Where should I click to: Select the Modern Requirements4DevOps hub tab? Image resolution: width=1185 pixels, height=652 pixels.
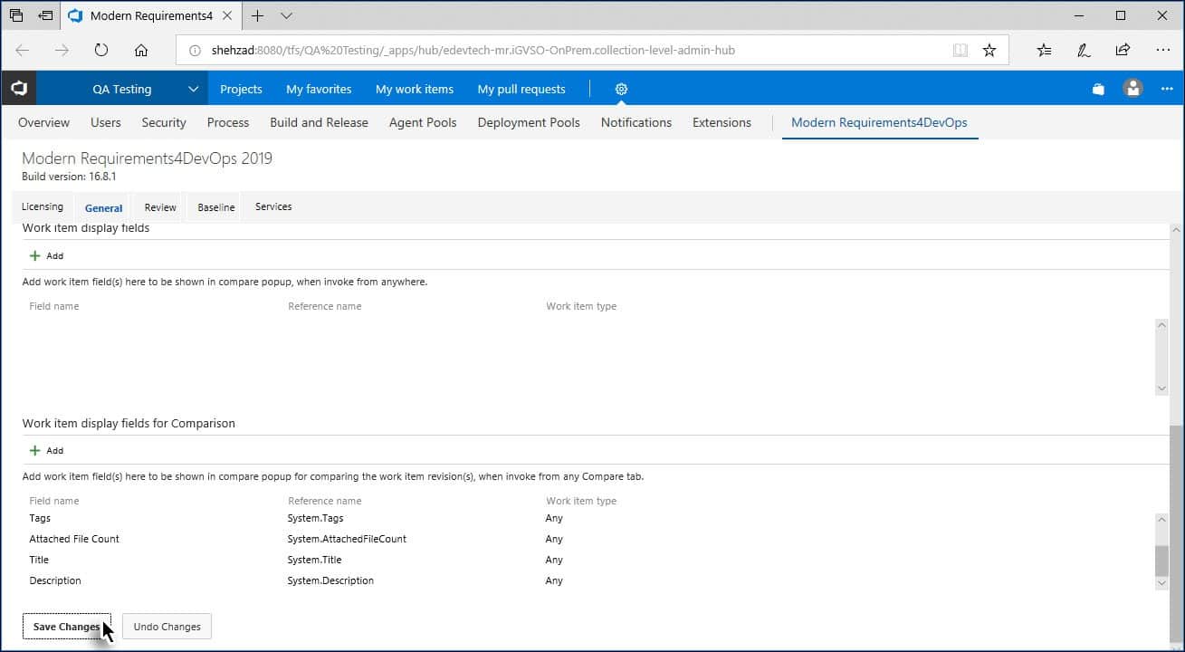tap(879, 122)
